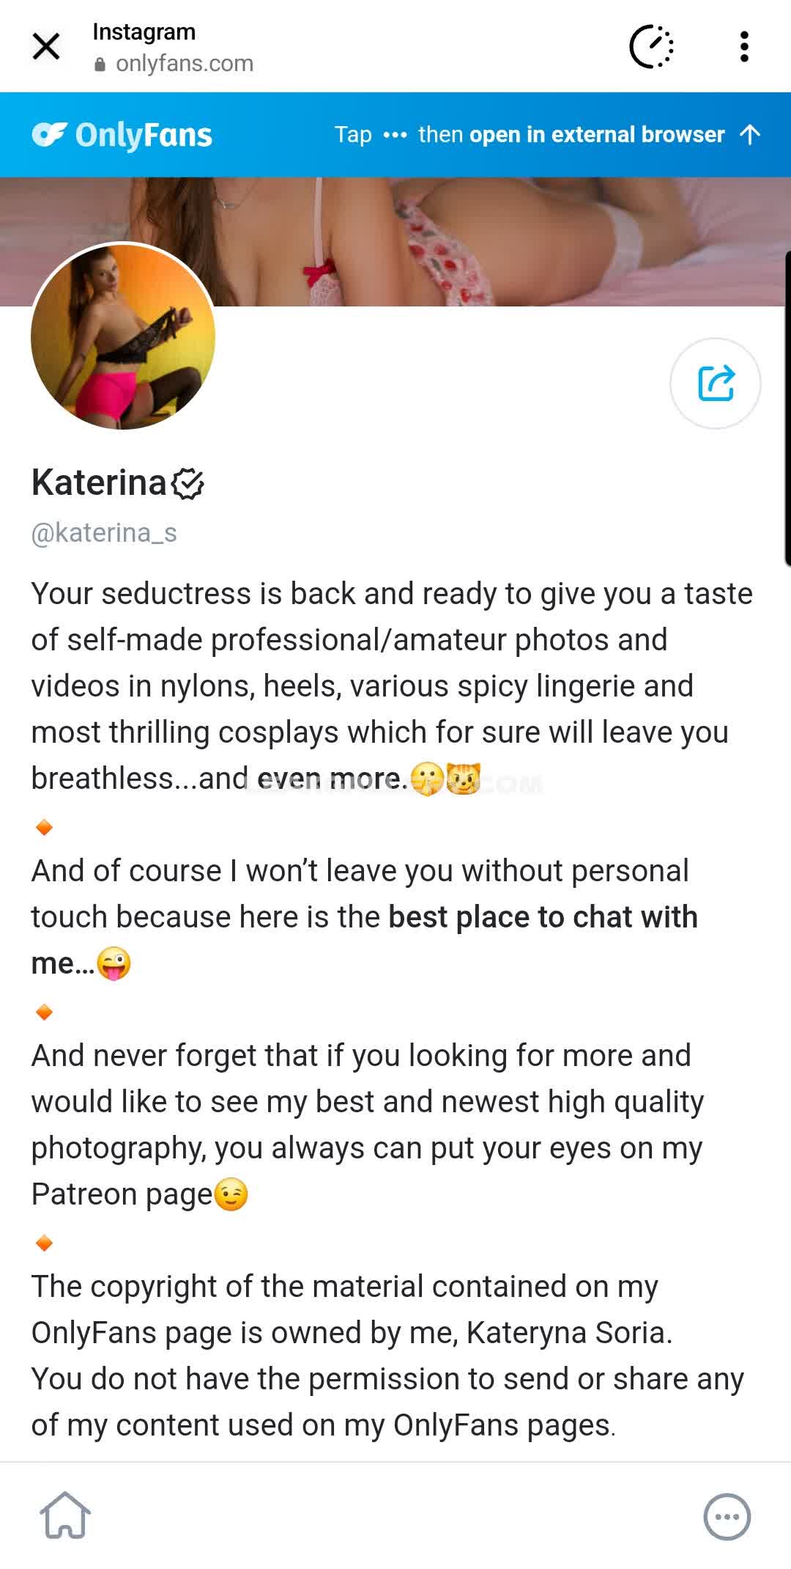Click the OnlyFans logo in header
This screenshot has height=1569, width=791.
click(122, 135)
